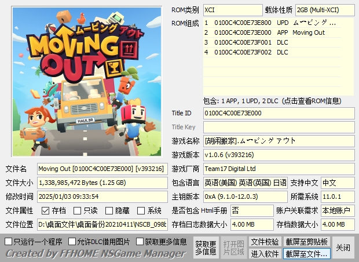Focus the empty Title Key field
The height and width of the screenshot is (262, 359).
[279, 127]
